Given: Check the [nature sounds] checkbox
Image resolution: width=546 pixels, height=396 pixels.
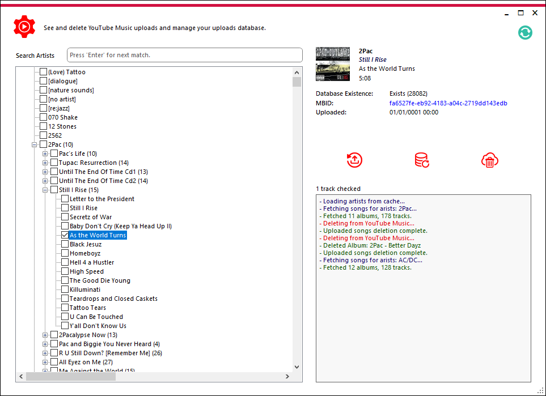Looking at the screenshot, I should click(x=43, y=90).
